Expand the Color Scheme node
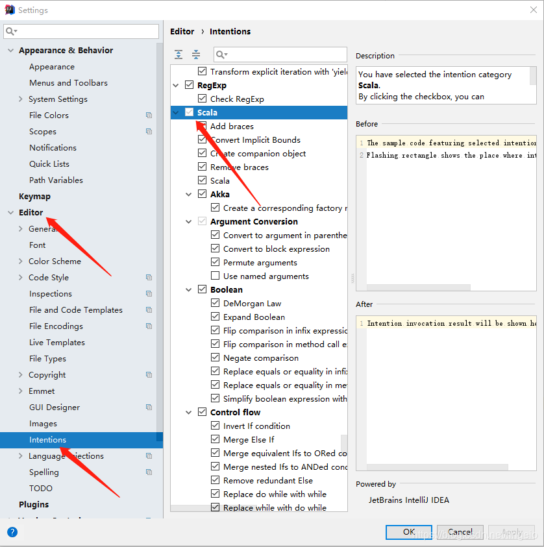This screenshot has height=547, width=544. 21,261
